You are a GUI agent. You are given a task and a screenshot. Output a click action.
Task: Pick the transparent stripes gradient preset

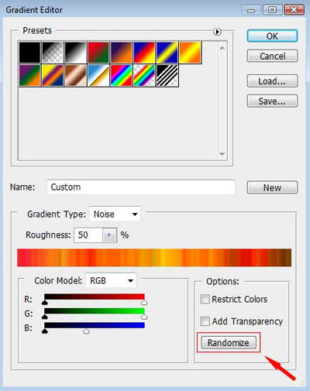click(167, 75)
